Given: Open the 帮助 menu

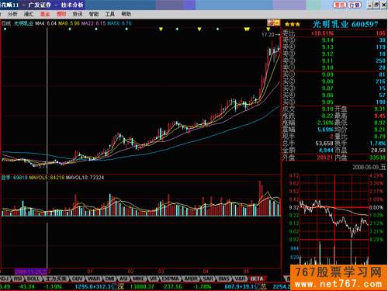Looking at the screenshot, I should (x=126, y=14).
